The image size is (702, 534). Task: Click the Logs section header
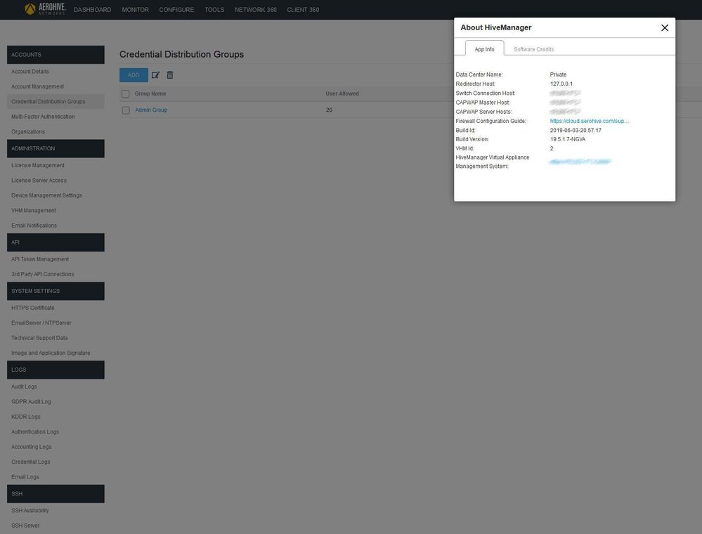click(x=56, y=370)
